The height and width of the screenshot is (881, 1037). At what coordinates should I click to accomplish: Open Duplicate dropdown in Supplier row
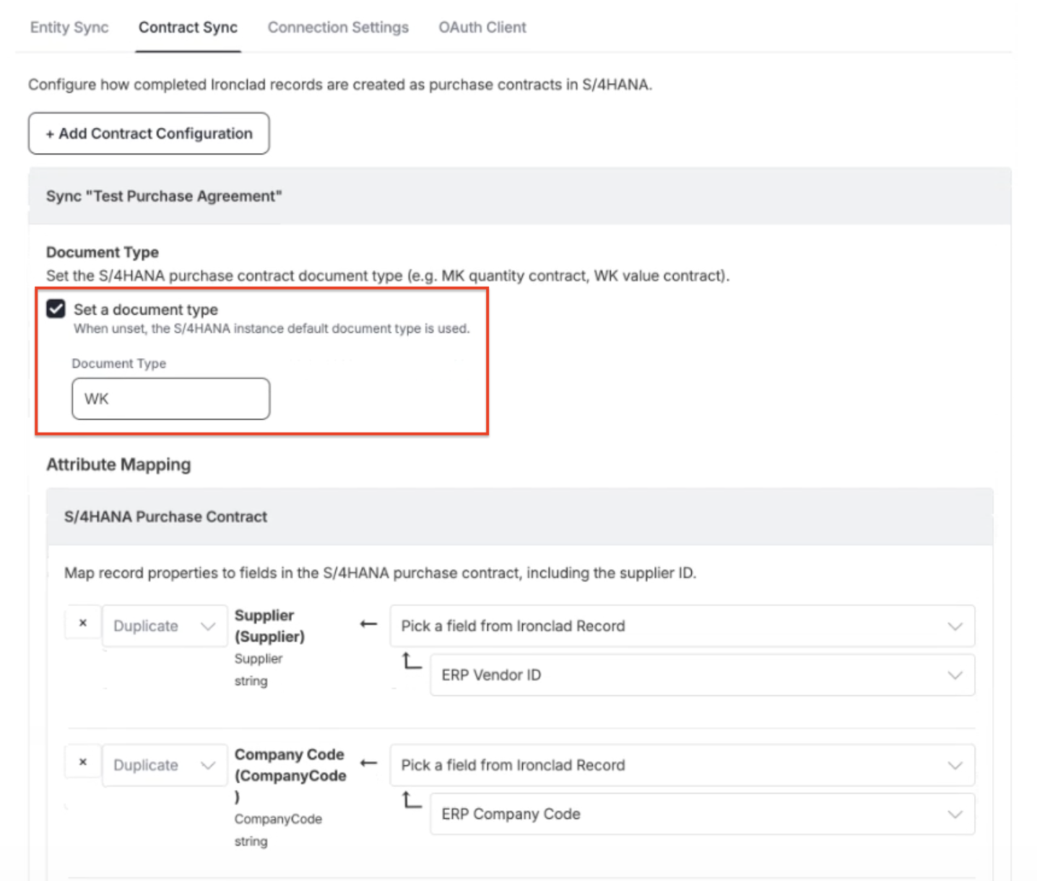[x=165, y=626]
